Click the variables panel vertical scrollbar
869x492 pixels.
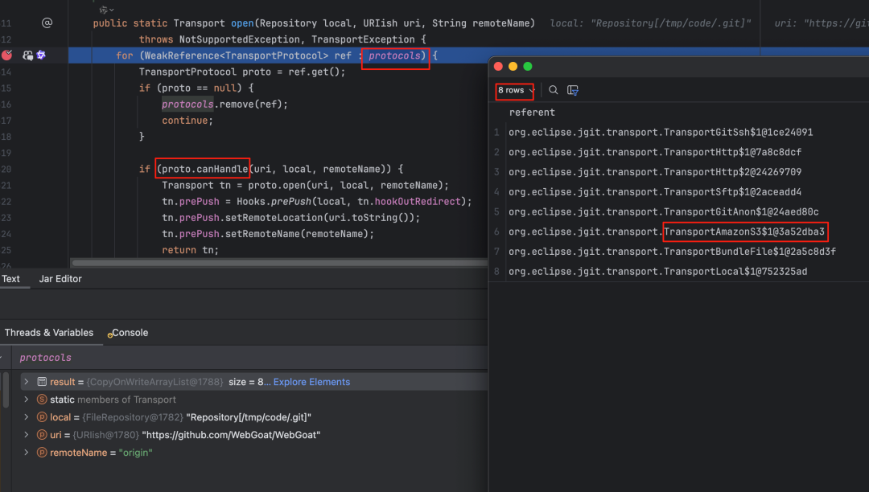[x=6, y=390]
